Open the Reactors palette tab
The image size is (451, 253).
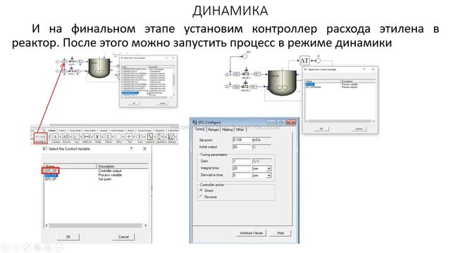tap(131, 131)
